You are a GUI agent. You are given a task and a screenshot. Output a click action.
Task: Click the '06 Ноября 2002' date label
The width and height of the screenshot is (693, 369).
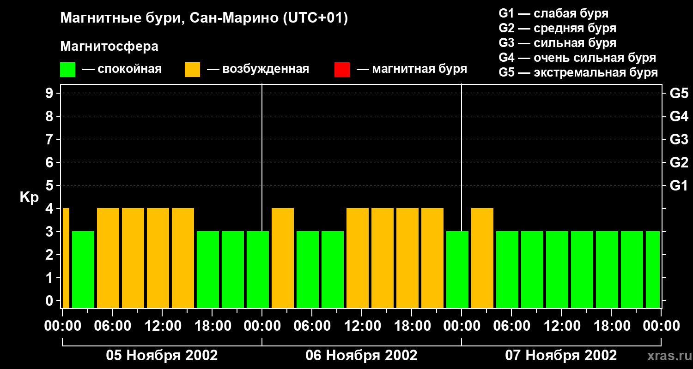click(361, 355)
